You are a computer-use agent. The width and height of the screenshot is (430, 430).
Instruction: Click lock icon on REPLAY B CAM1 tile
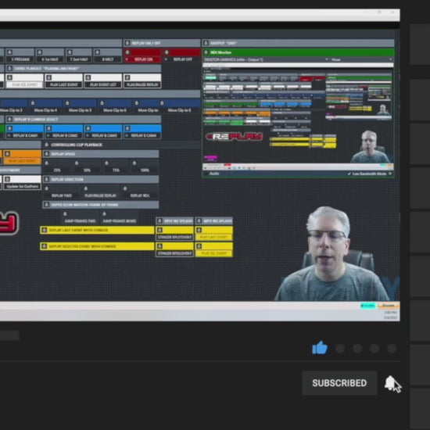(x=9, y=128)
